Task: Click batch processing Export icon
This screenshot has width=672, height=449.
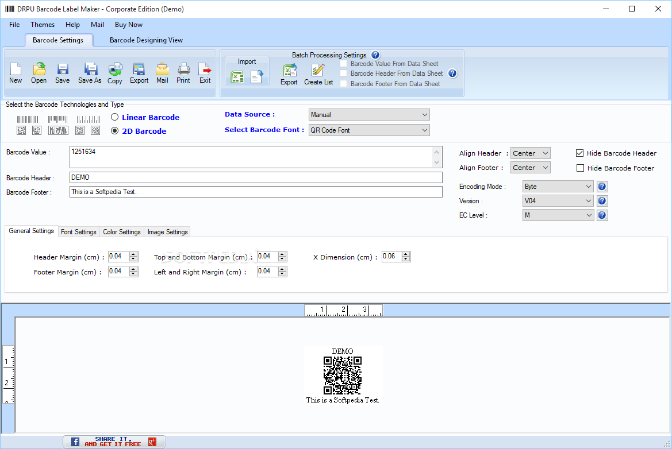Action: coord(289,75)
